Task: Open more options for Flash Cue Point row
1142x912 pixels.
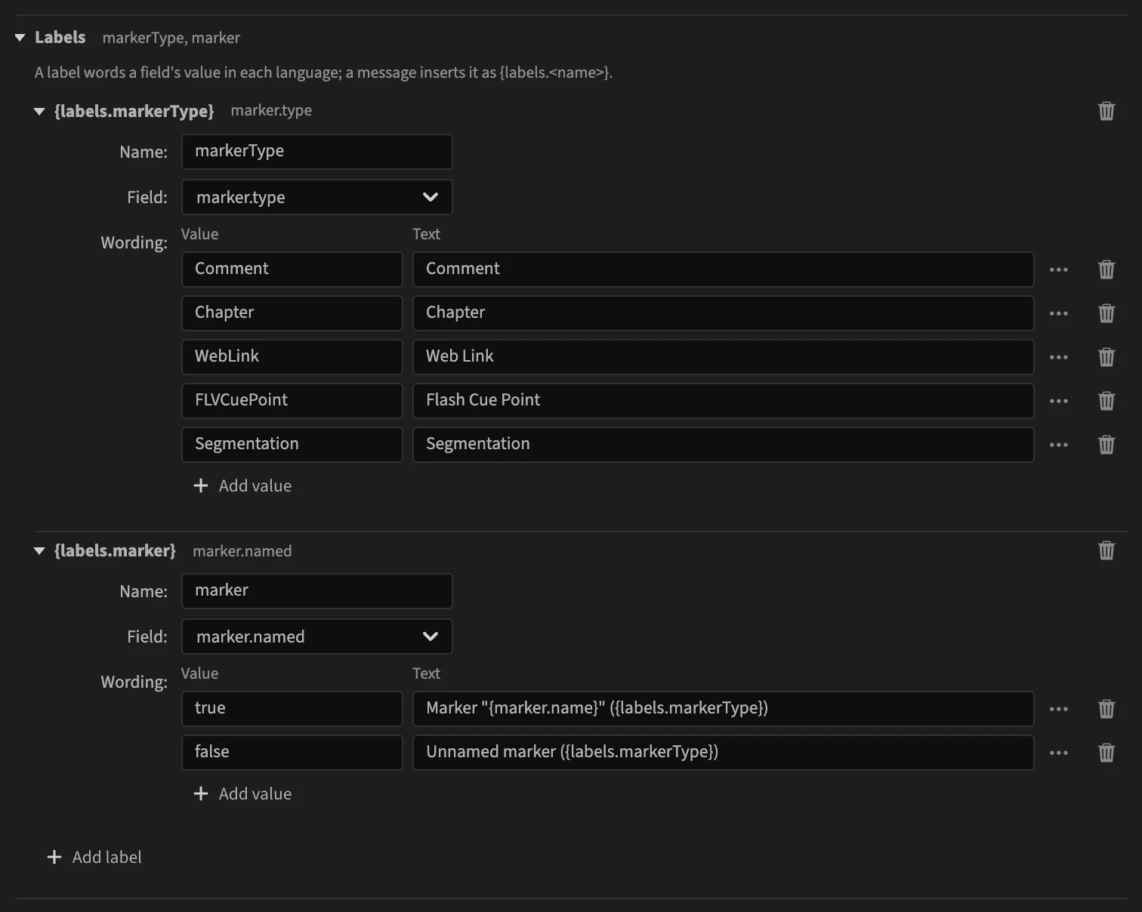Action: click(x=1058, y=401)
